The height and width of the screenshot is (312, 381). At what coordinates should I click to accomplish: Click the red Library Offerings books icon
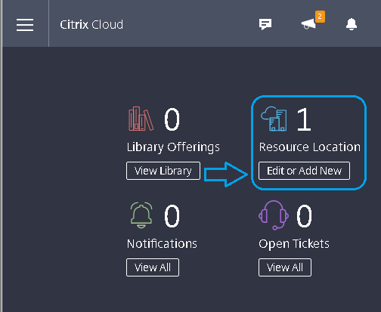click(x=141, y=119)
